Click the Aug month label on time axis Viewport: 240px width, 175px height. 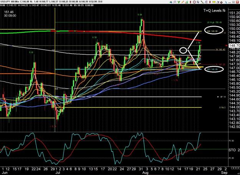(x=145, y=173)
